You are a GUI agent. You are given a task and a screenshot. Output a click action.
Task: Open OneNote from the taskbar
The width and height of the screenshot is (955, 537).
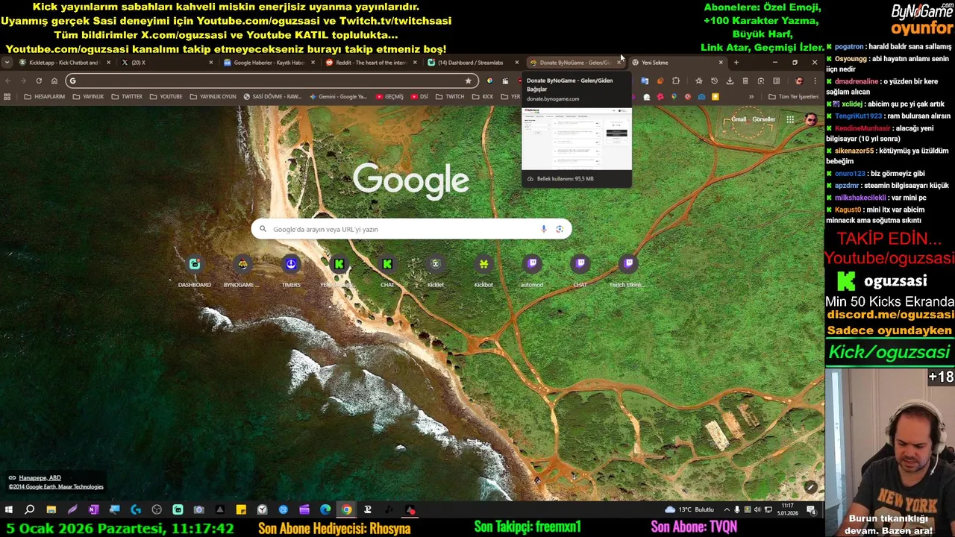tap(93, 510)
